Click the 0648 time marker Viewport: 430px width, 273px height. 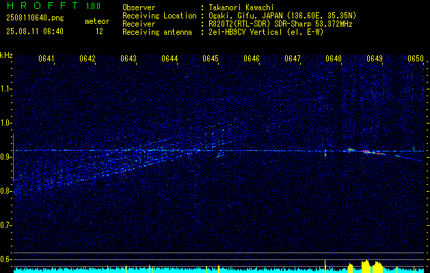334,59
